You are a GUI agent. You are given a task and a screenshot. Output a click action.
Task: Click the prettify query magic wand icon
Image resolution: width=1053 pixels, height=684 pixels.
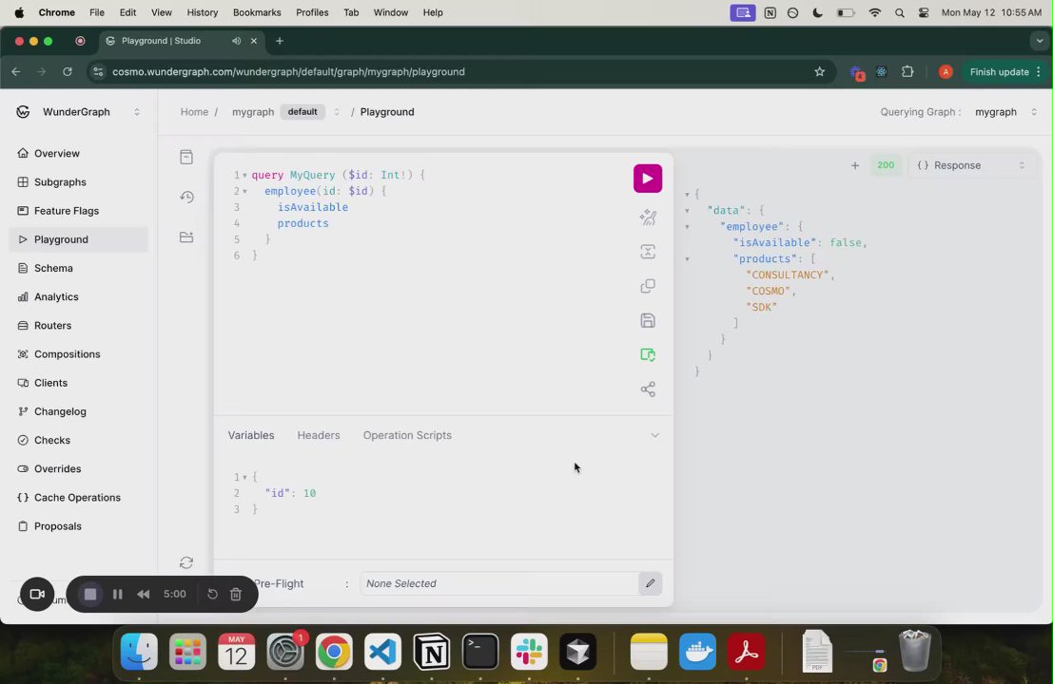[x=648, y=217]
